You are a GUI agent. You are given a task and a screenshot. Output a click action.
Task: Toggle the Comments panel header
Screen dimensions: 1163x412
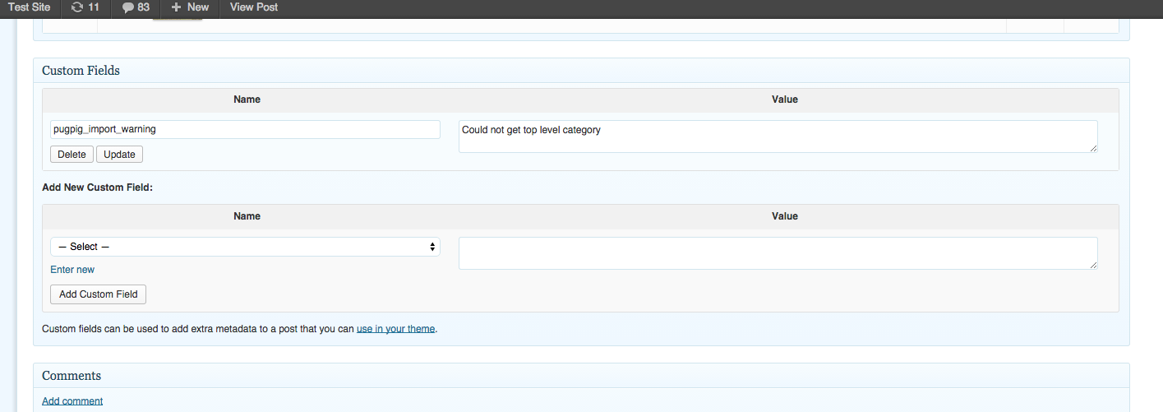[x=581, y=376]
